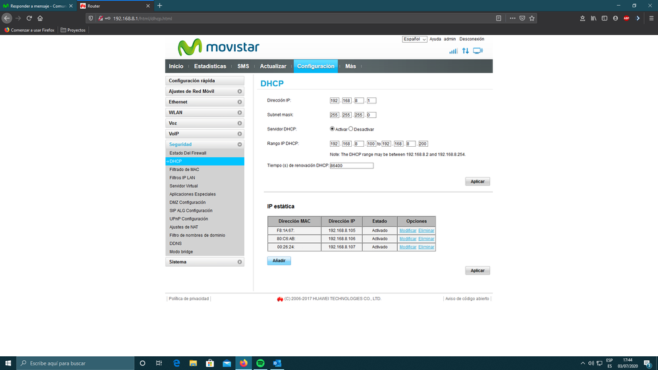Go back with the browser back arrow
The height and width of the screenshot is (370, 658).
coord(7,18)
